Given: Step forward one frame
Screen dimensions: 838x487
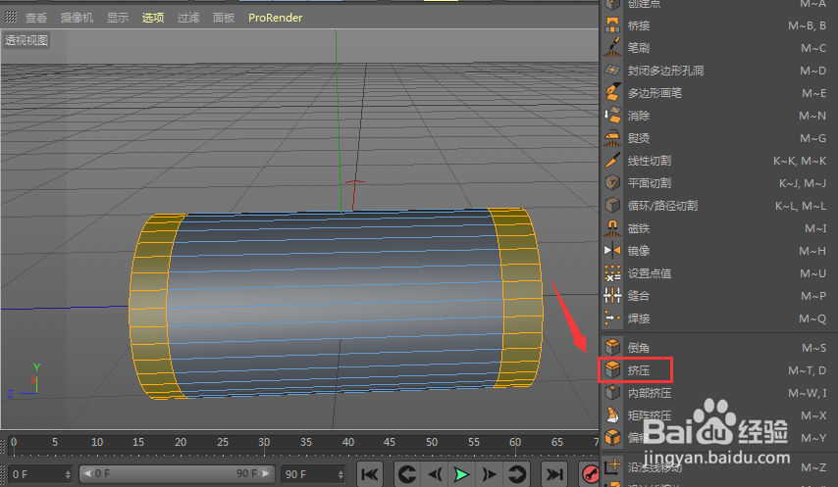Looking at the screenshot, I should point(489,473).
